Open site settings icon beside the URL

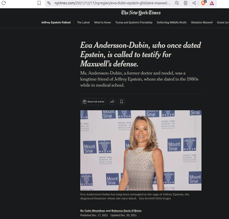(x=49, y=3)
